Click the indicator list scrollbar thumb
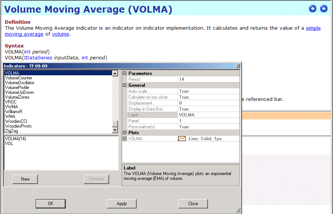The height and width of the screenshot is (214, 333). [115, 124]
